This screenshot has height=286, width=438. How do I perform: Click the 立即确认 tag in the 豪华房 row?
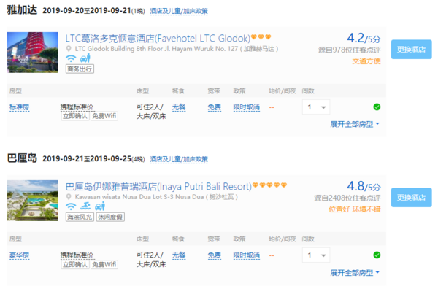[75, 264]
